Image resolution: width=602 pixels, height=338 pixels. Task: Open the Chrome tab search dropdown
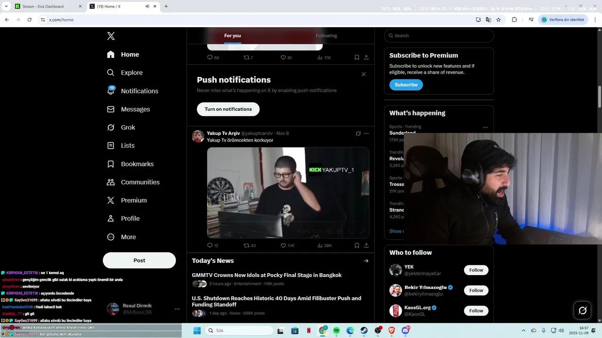(x=6, y=7)
